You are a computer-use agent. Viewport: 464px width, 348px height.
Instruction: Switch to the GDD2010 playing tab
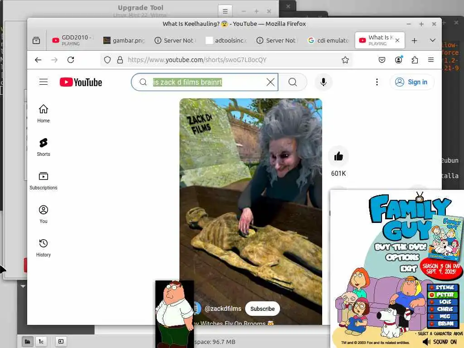pos(72,40)
